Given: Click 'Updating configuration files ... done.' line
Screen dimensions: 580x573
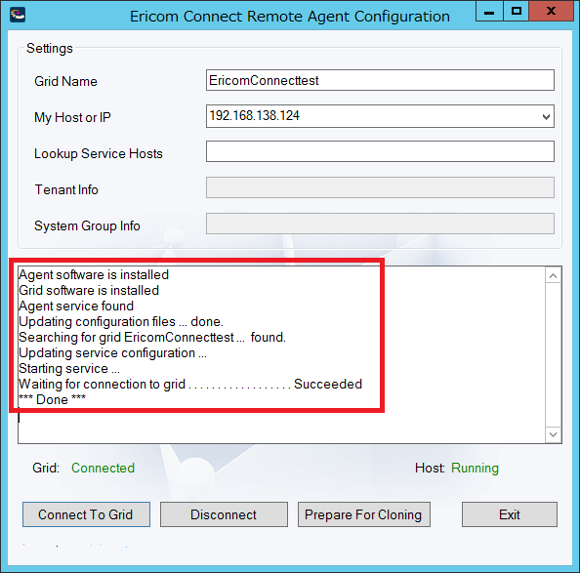Looking at the screenshot, I should tap(121, 321).
